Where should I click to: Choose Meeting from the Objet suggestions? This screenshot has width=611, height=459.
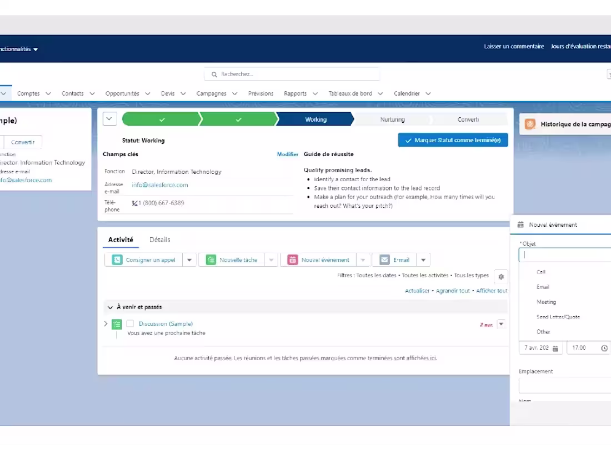[x=546, y=302]
